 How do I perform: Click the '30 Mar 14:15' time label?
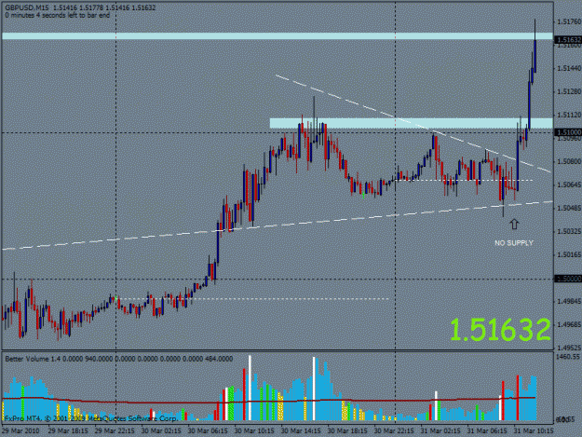pos(301,430)
